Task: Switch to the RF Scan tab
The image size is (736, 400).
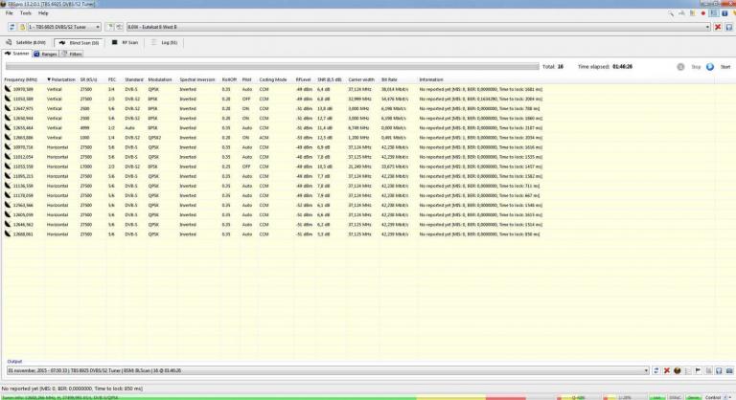Action: pyautogui.click(x=126, y=42)
